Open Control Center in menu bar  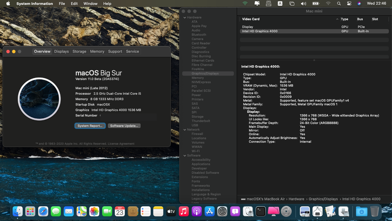pyautogui.click(x=349, y=4)
